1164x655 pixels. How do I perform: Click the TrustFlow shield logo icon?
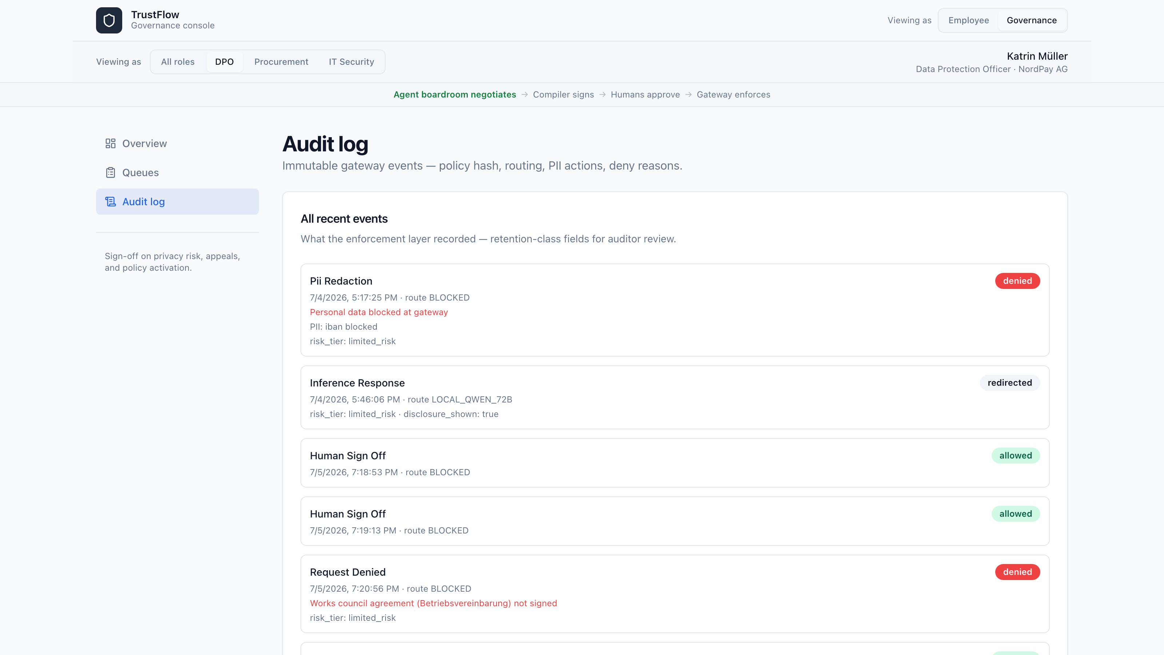[x=109, y=20]
